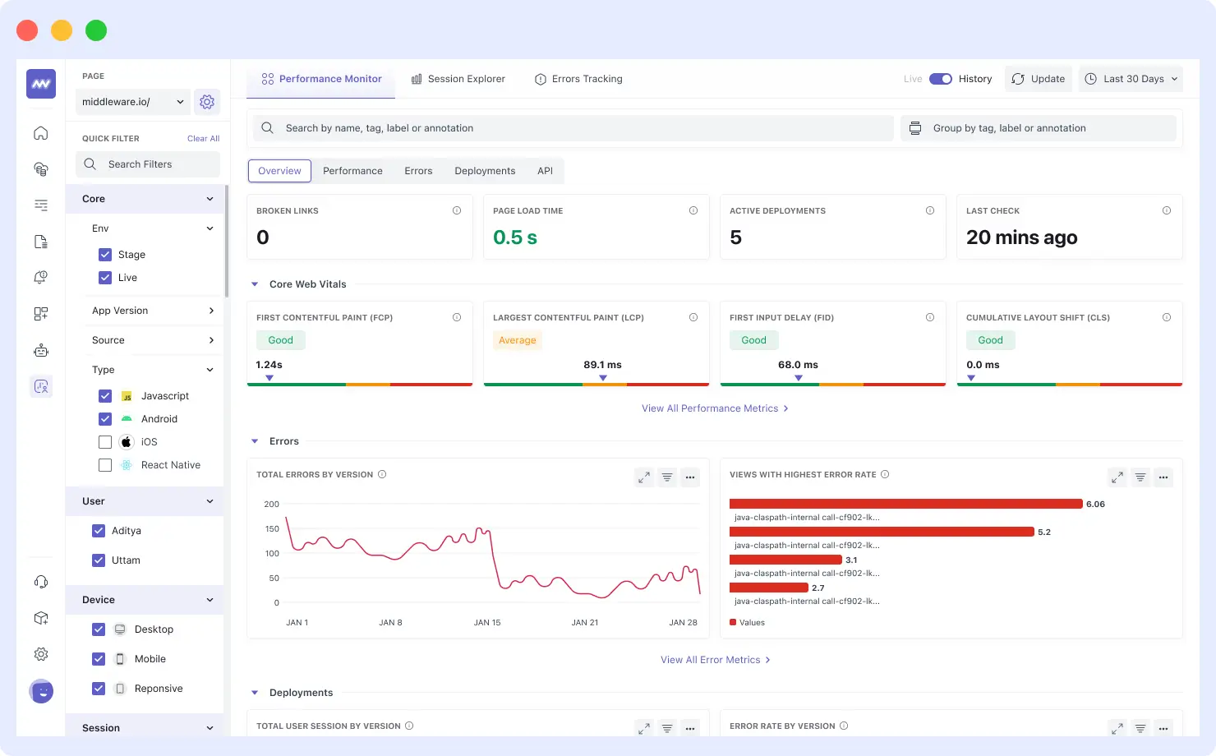Open the dashboard builder icon in sidebar
Image resolution: width=1216 pixels, height=756 pixels.
[40, 313]
